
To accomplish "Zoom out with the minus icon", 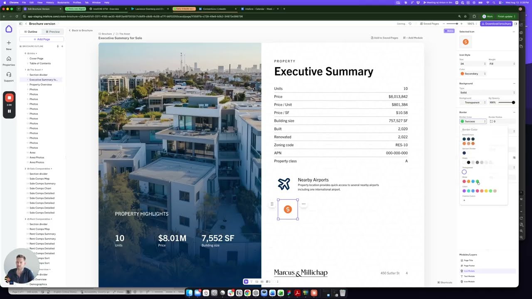I will 444,24.
